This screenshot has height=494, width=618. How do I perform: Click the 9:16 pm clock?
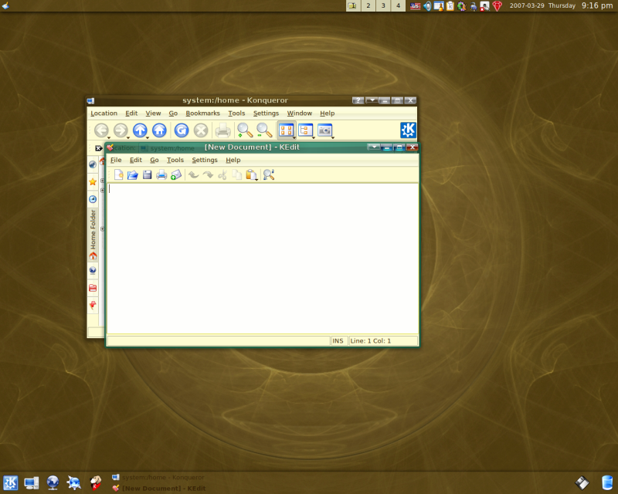pyautogui.click(x=597, y=5)
